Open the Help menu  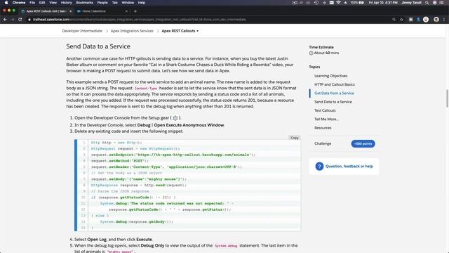[x=142, y=3]
